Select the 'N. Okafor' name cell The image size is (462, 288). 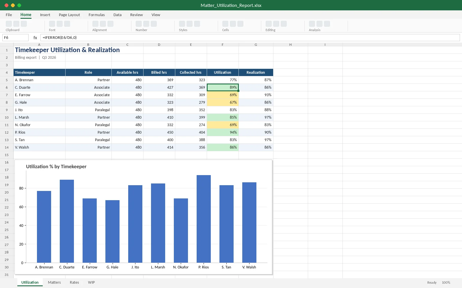click(39, 125)
